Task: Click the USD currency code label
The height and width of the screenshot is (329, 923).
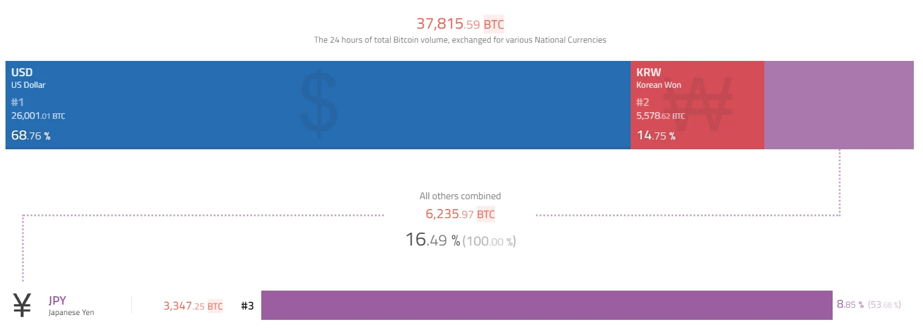Action: (22, 73)
